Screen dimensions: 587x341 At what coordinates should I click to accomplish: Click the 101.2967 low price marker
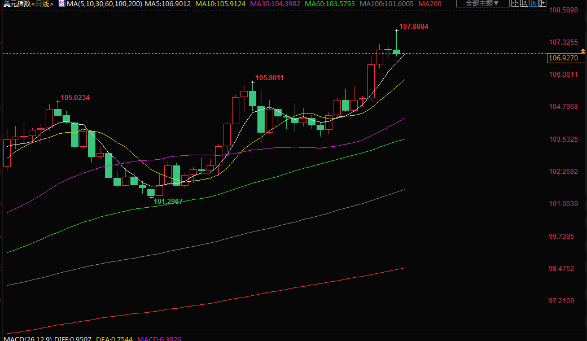click(168, 201)
